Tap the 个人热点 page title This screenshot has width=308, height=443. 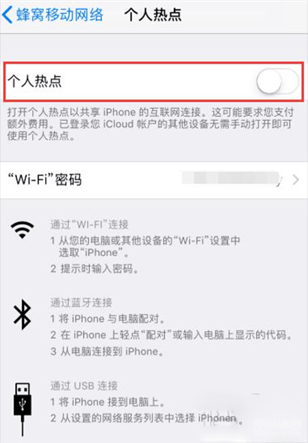coord(153,14)
